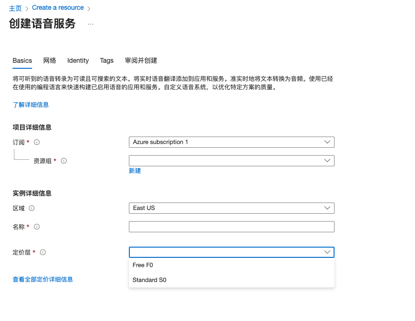
Task: Click the info icon beside 名称
Action: tap(37, 227)
